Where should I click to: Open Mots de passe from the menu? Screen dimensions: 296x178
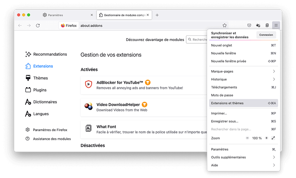243,95
